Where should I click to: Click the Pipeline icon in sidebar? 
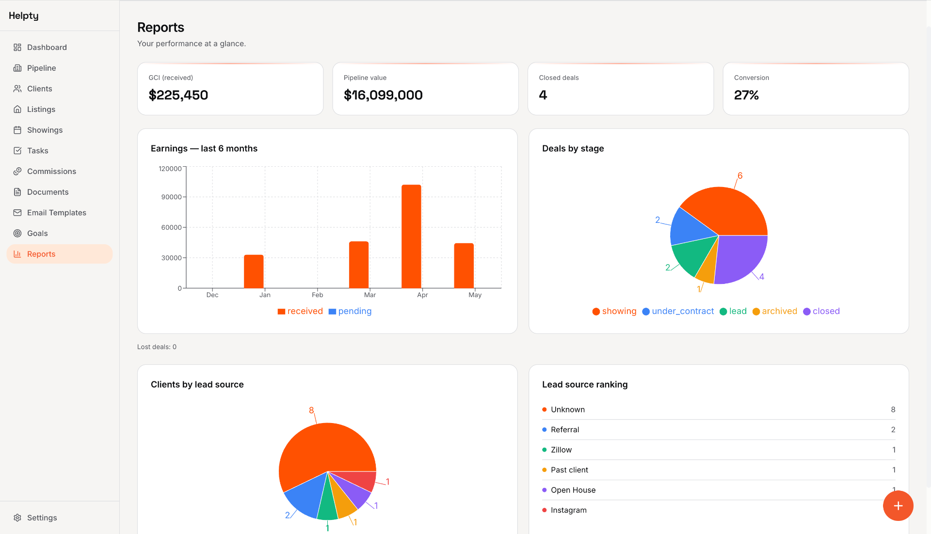(17, 68)
